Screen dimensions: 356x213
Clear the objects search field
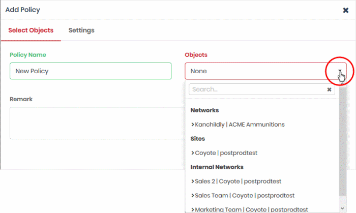coord(329,89)
